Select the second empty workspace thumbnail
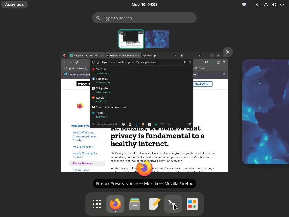 pyautogui.click(x=157, y=39)
